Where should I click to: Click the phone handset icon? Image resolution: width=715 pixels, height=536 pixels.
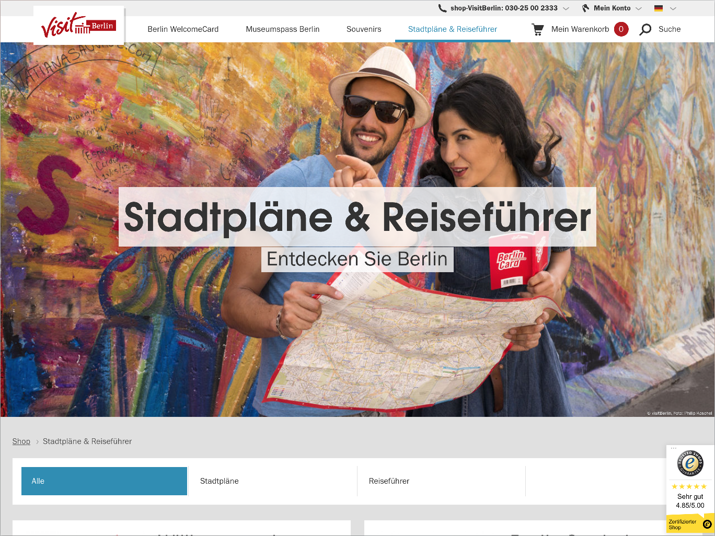442,8
